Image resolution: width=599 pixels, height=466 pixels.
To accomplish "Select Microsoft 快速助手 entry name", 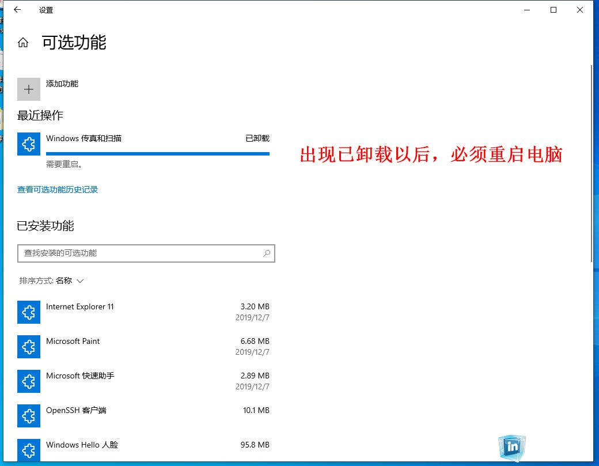I will coord(80,376).
